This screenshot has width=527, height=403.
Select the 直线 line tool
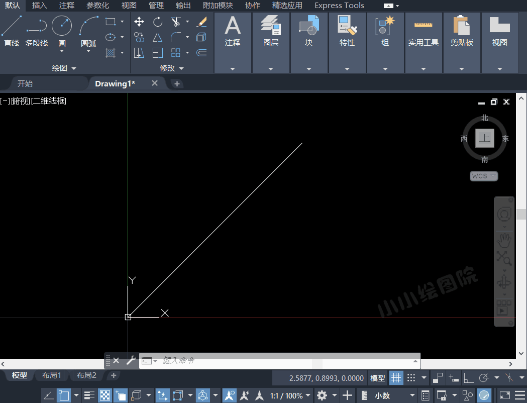12,31
